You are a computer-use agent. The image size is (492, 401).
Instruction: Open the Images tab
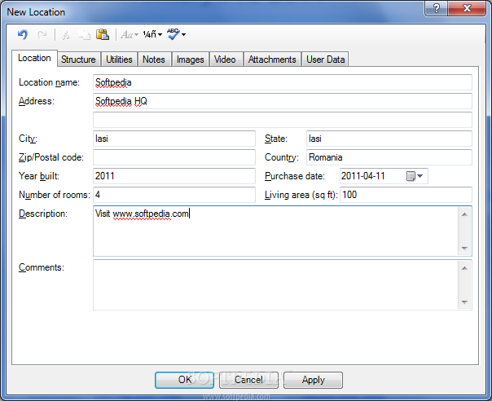pos(190,59)
